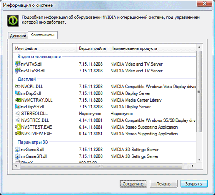This screenshot has height=195, width=215.
Task: Click the Печать button
Action: (x=163, y=184)
